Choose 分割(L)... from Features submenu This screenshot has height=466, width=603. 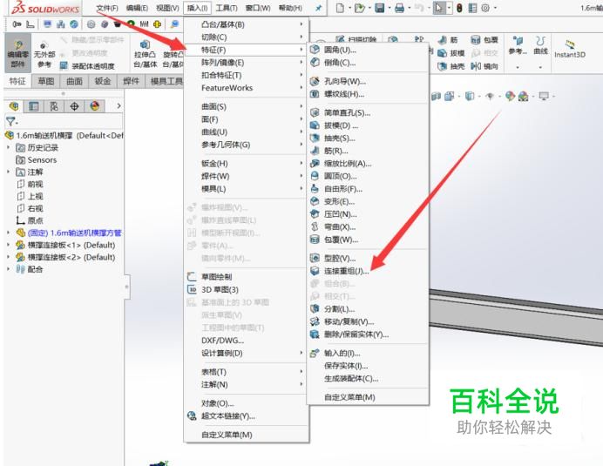point(368,309)
